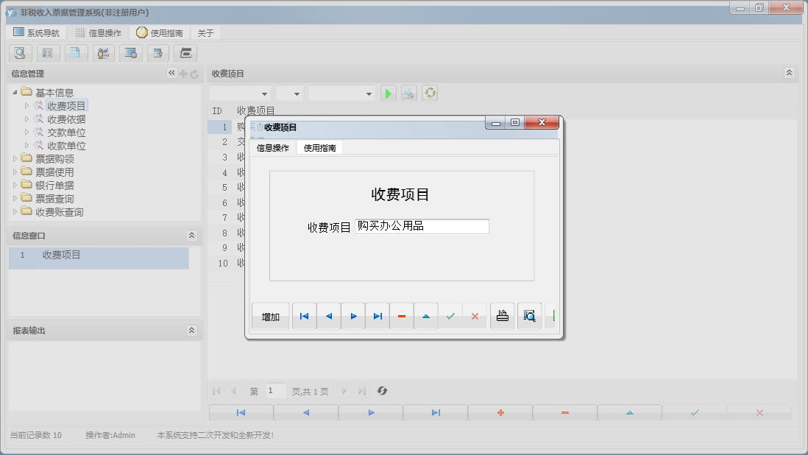Image resolution: width=808 pixels, height=455 pixels.
Task: Click the 关于 menu item
Action: click(205, 32)
